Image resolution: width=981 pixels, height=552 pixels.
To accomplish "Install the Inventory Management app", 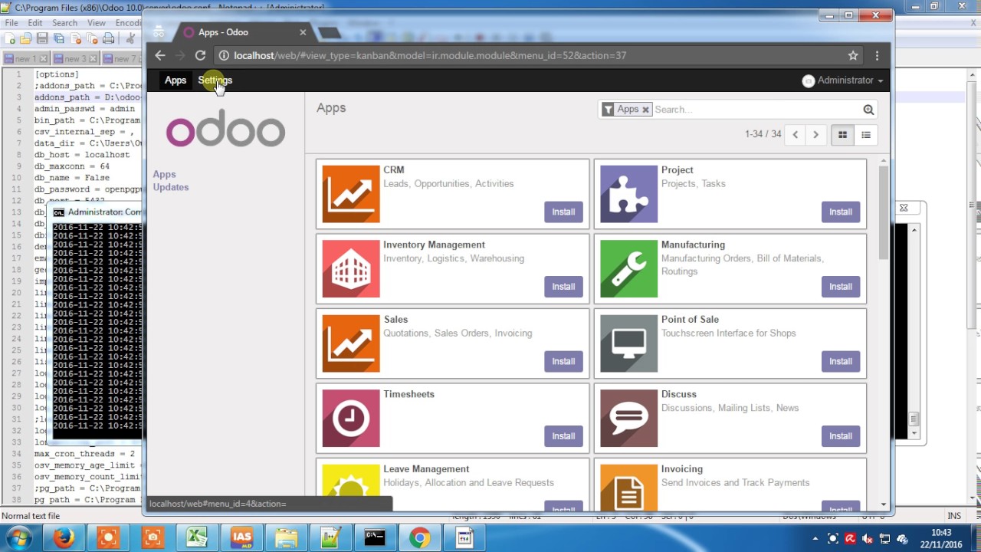I will (x=563, y=287).
